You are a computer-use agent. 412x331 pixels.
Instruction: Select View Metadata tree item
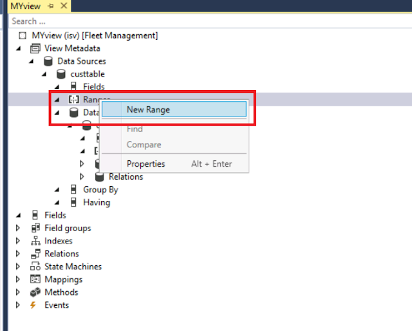coord(72,48)
